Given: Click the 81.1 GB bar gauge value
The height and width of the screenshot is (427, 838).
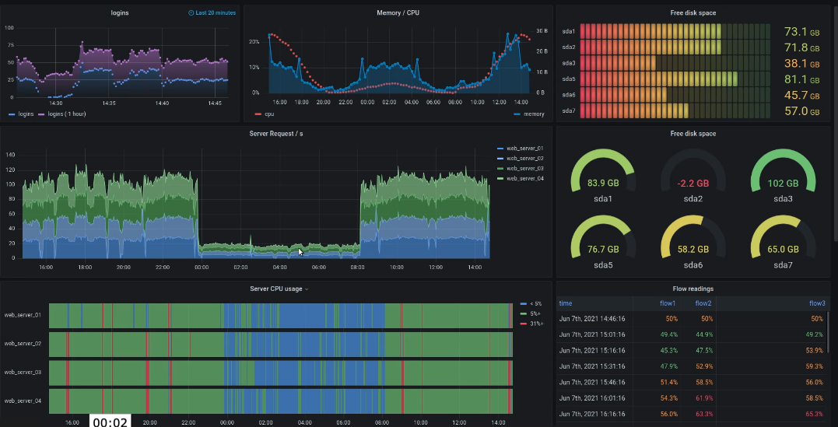Looking at the screenshot, I should (x=801, y=79).
